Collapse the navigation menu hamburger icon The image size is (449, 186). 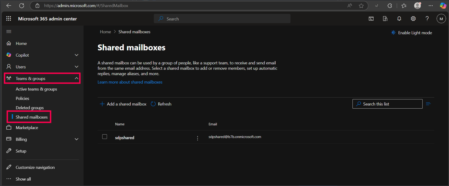click(9, 32)
